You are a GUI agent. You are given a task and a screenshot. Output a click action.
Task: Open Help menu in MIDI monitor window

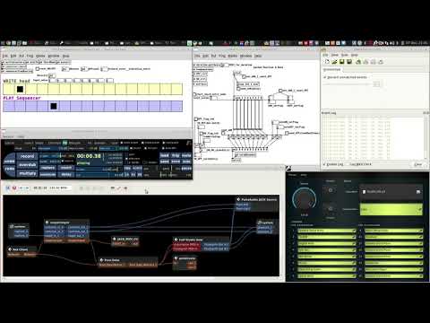(x=354, y=55)
